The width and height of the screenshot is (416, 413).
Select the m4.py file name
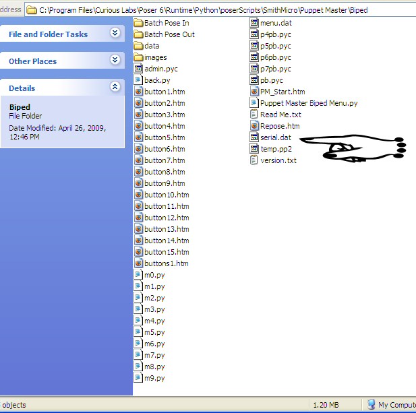point(154,321)
